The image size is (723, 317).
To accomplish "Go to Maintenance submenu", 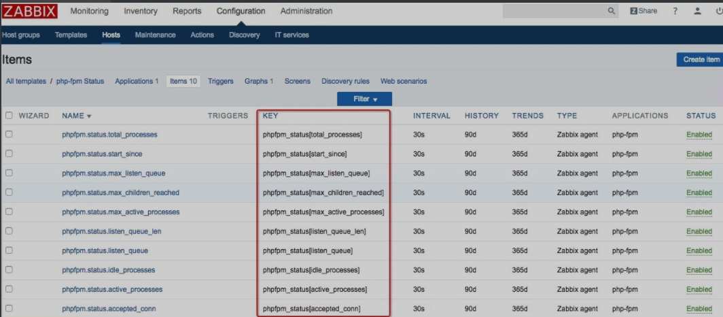I will click(156, 35).
